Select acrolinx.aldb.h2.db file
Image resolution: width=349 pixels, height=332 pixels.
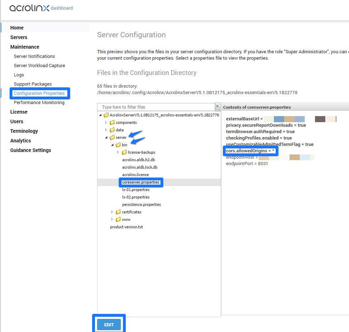click(139, 160)
